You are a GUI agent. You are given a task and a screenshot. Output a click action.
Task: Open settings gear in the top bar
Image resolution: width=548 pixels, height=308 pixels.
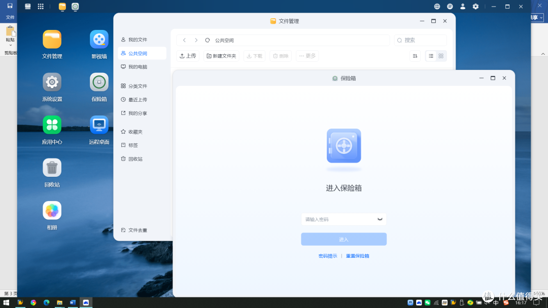[x=475, y=6]
